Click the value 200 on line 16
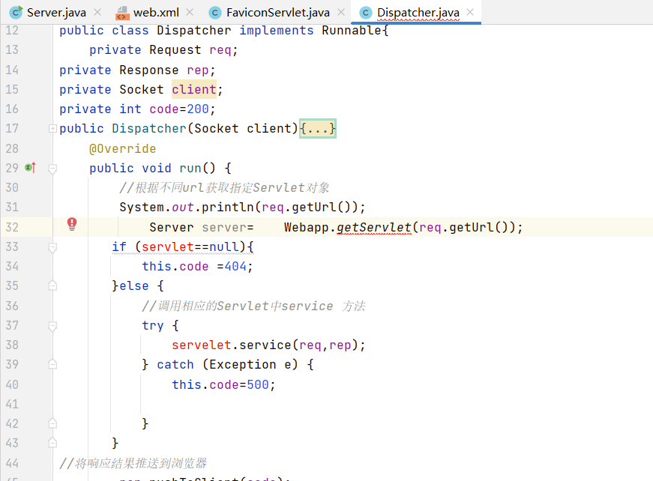 point(198,109)
